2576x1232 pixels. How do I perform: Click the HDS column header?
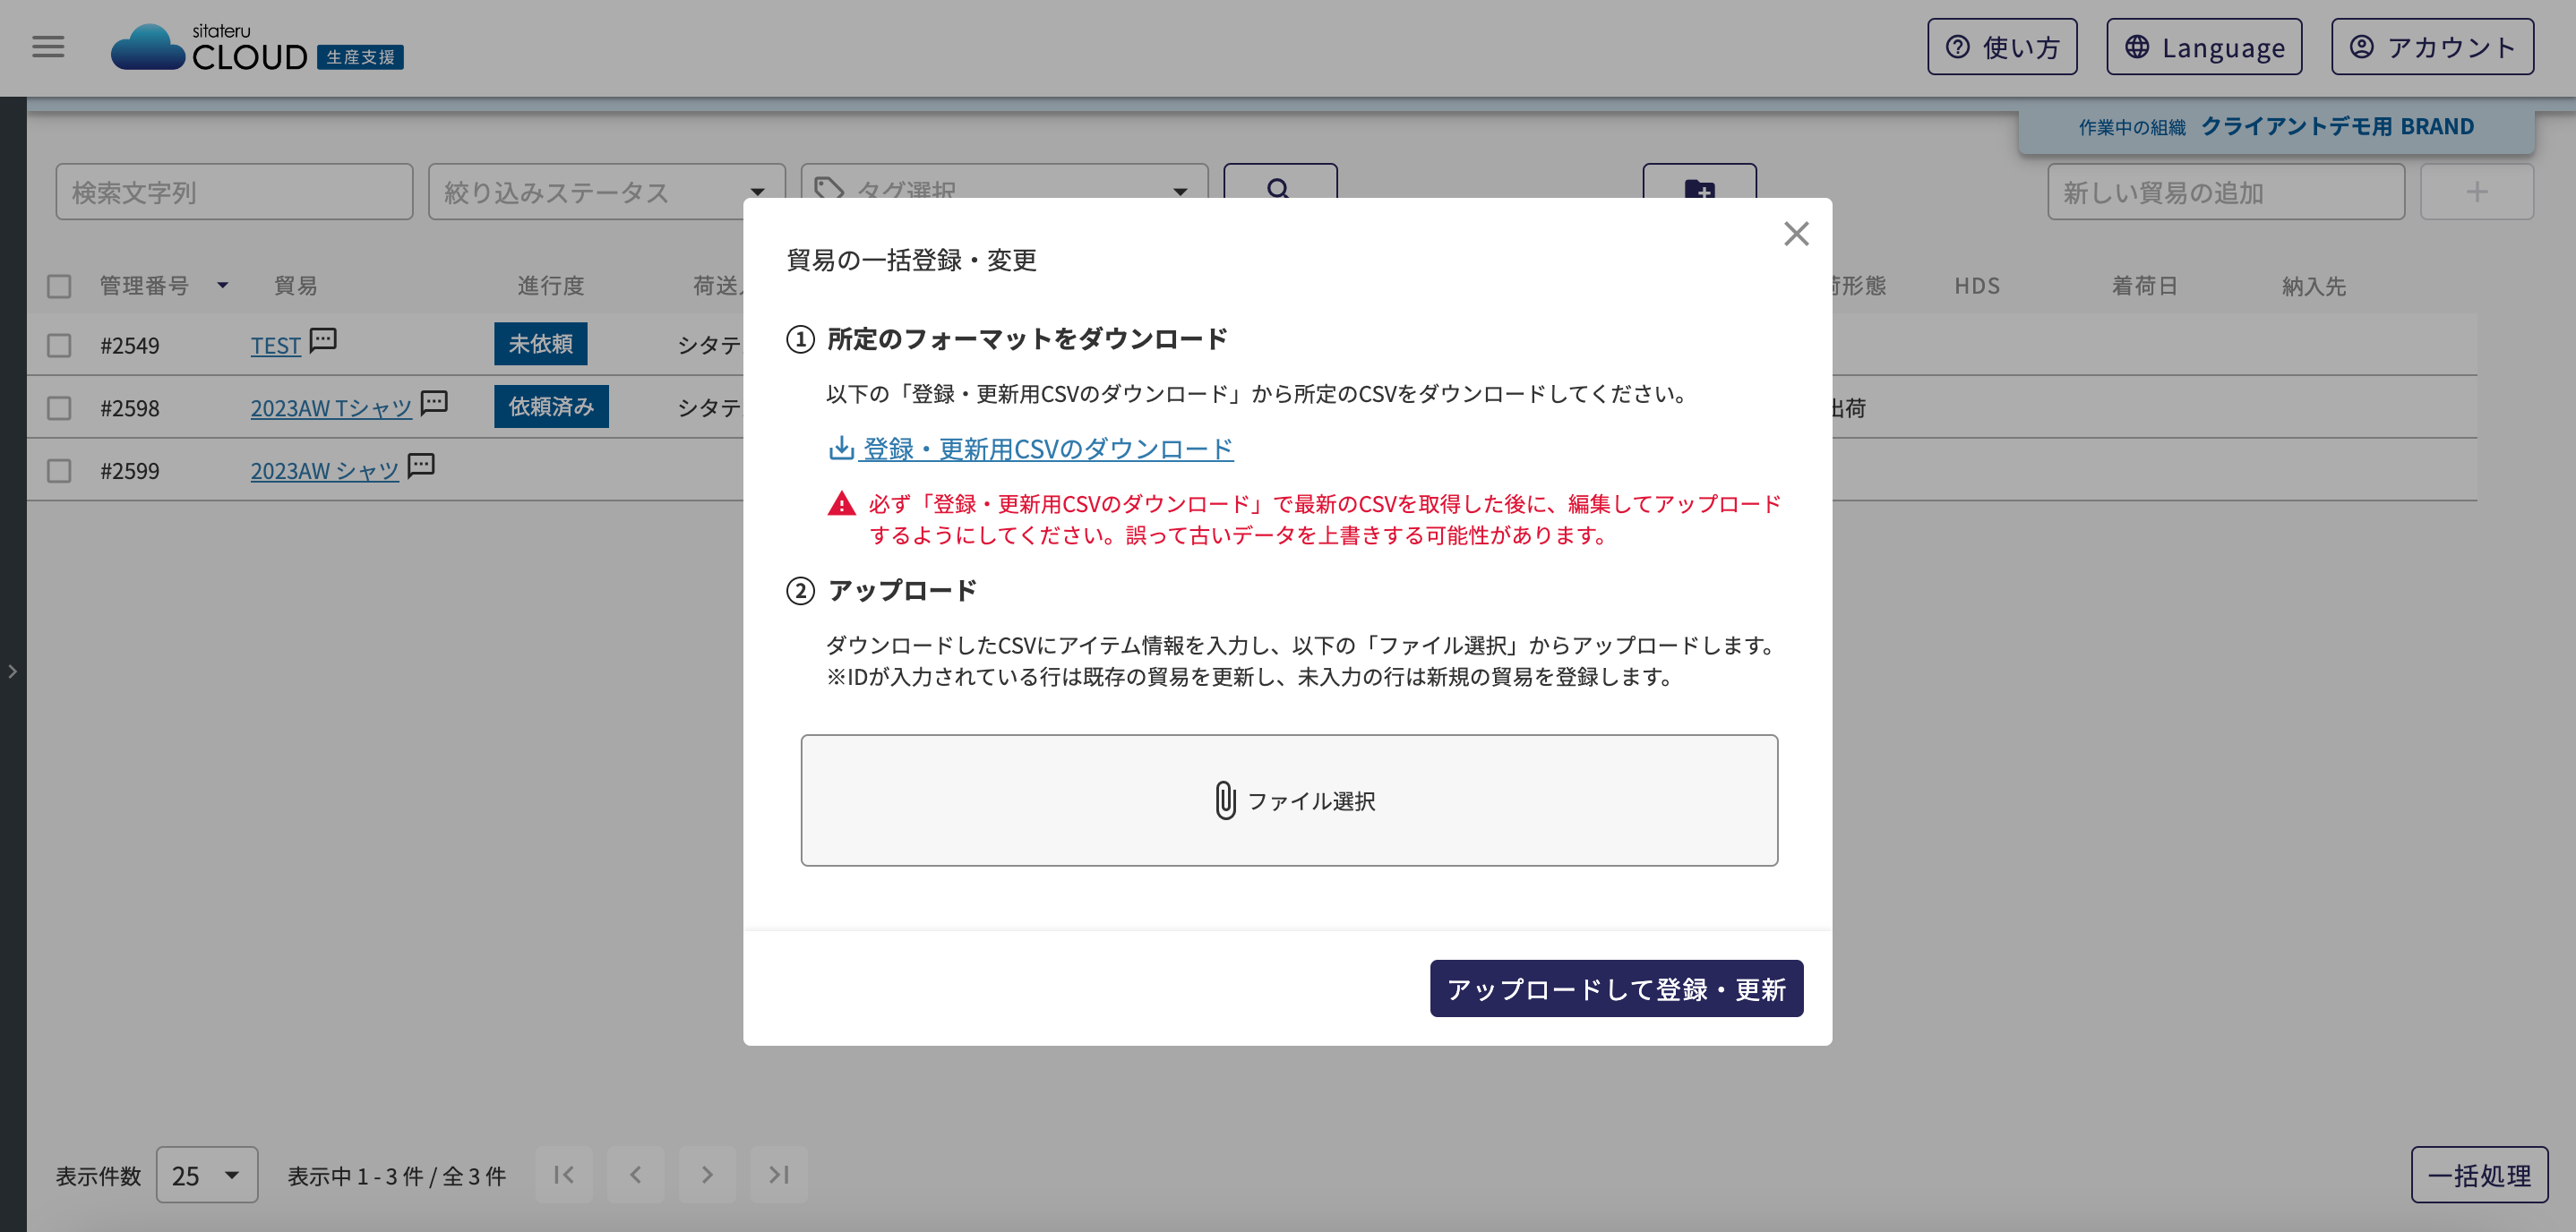click(x=1977, y=286)
